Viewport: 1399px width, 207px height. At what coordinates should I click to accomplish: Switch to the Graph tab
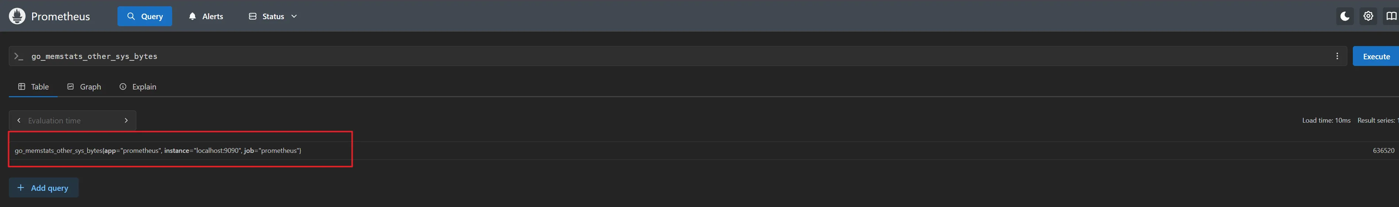tap(84, 87)
